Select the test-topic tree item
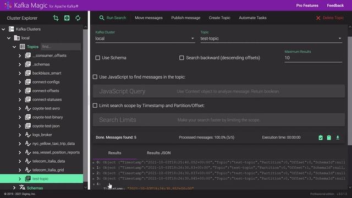This screenshot has width=352, height=198. click(42, 179)
